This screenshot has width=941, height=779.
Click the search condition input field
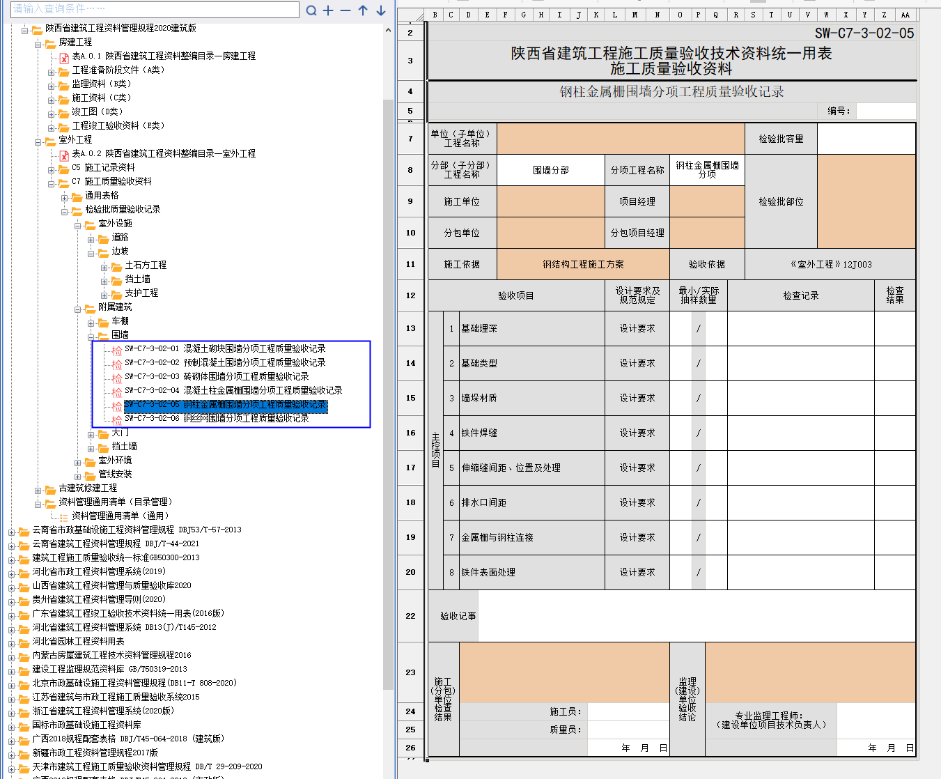coord(155,9)
